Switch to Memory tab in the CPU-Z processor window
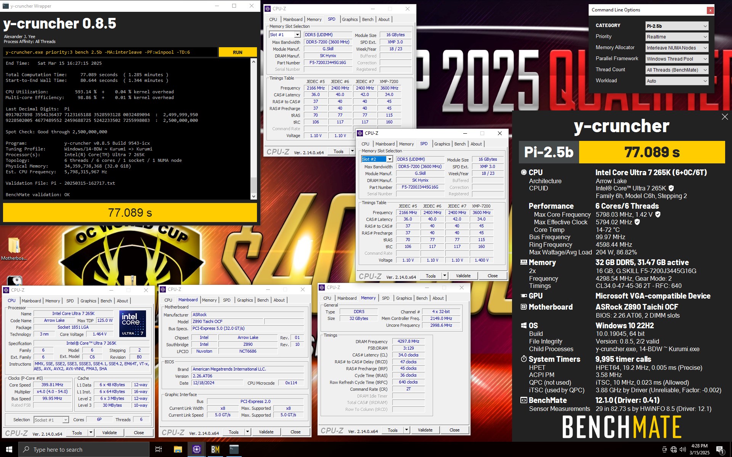Viewport: 732px width, 457px height. [x=53, y=301]
